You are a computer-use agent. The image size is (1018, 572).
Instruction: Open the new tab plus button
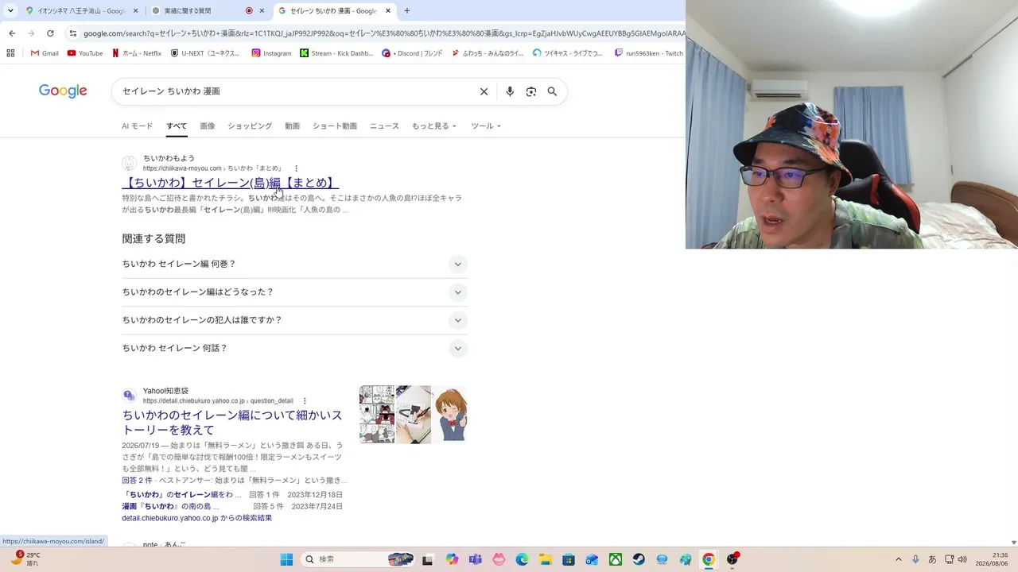pos(407,11)
